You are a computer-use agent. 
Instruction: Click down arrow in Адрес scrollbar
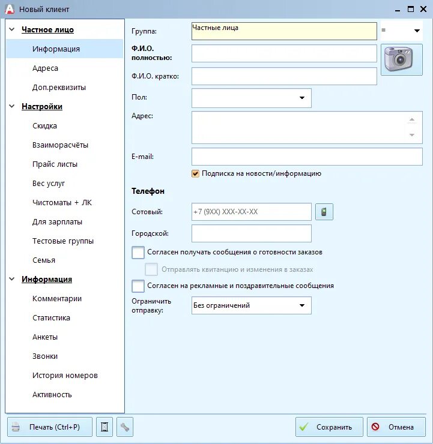(x=412, y=135)
